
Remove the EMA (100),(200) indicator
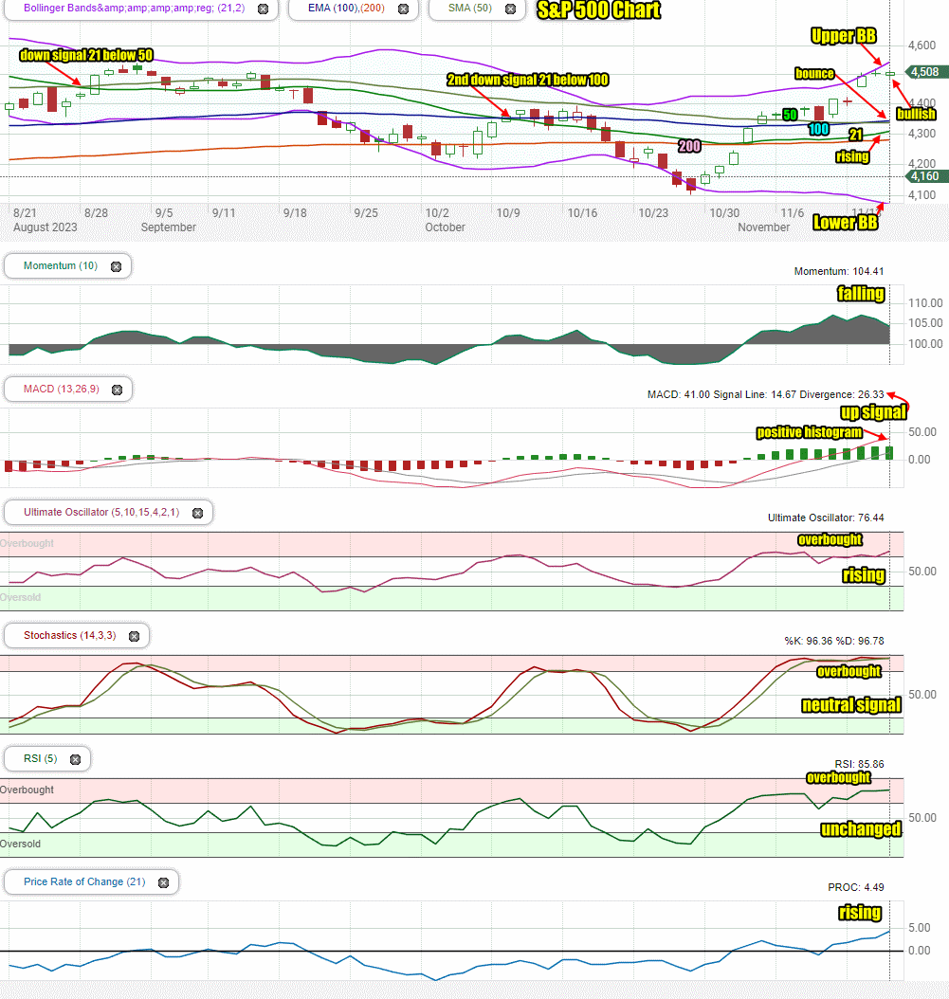coord(404,9)
